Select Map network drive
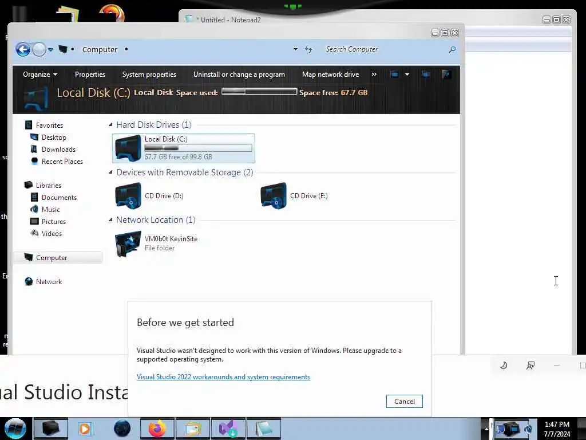 [330, 74]
